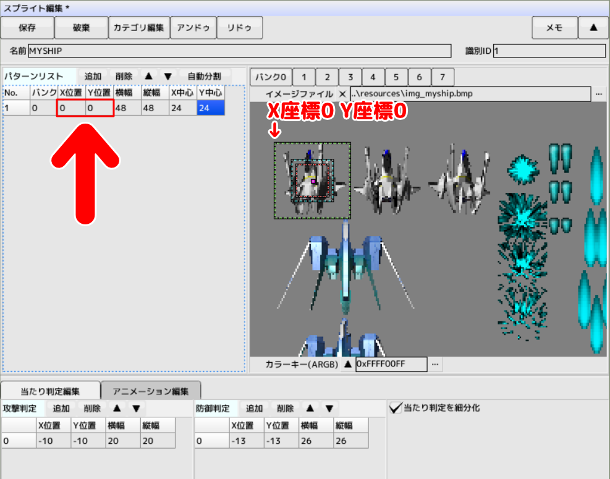Open カテゴリ編集
The width and height of the screenshot is (610, 479).
(139, 27)
